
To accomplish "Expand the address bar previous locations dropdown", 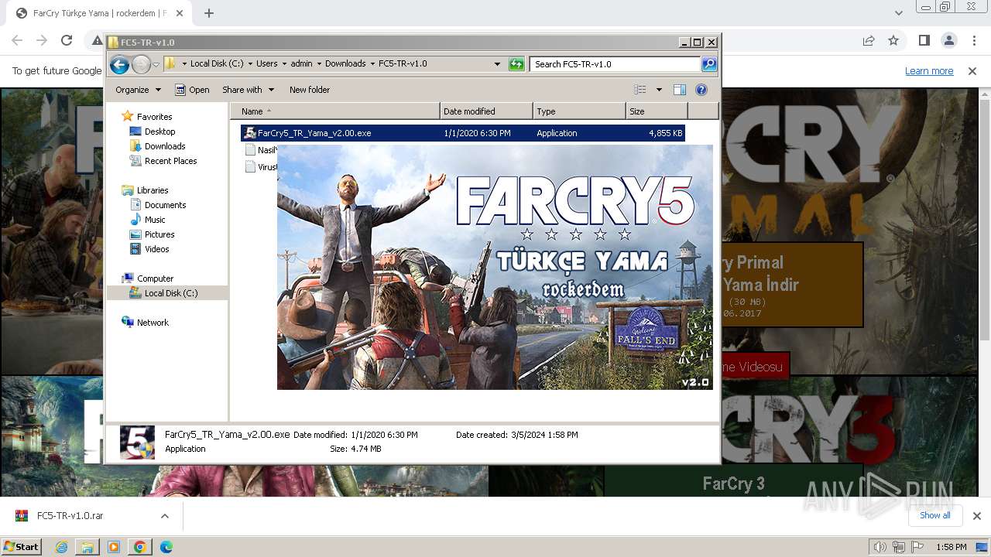I will click(x=497, y=64).
